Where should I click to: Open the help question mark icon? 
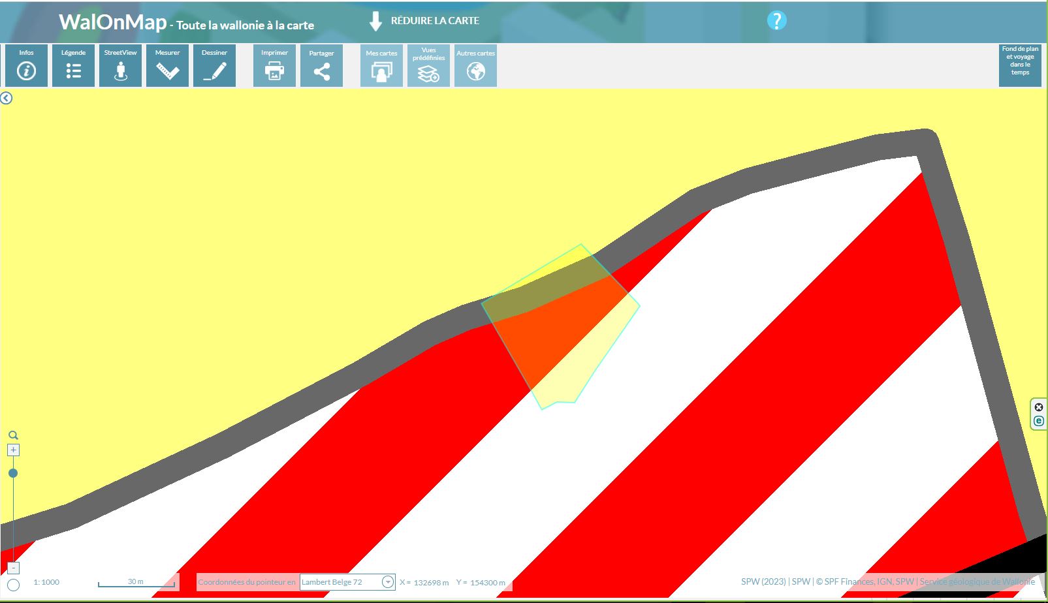click(776, 21)
